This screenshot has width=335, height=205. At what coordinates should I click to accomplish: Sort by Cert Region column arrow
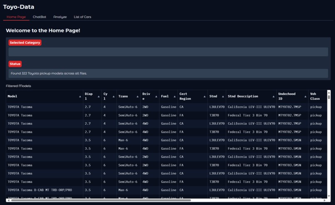pos(204,96)
